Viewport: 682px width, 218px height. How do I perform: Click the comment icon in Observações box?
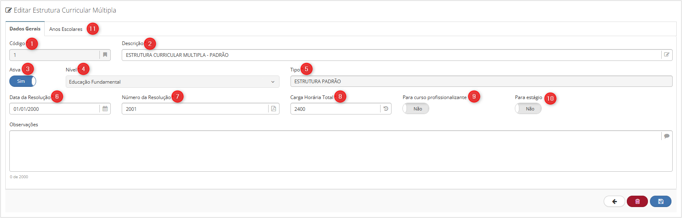(x=667, y=136)
